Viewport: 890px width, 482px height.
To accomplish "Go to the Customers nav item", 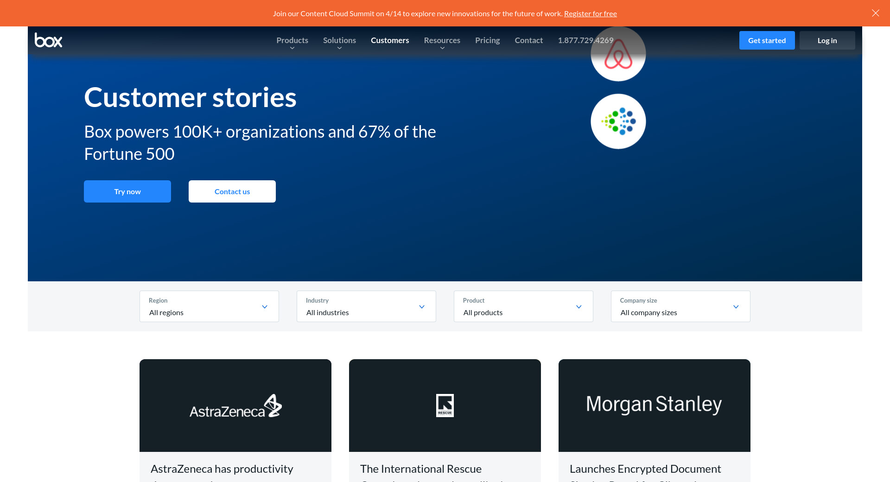I will (390, 40).
